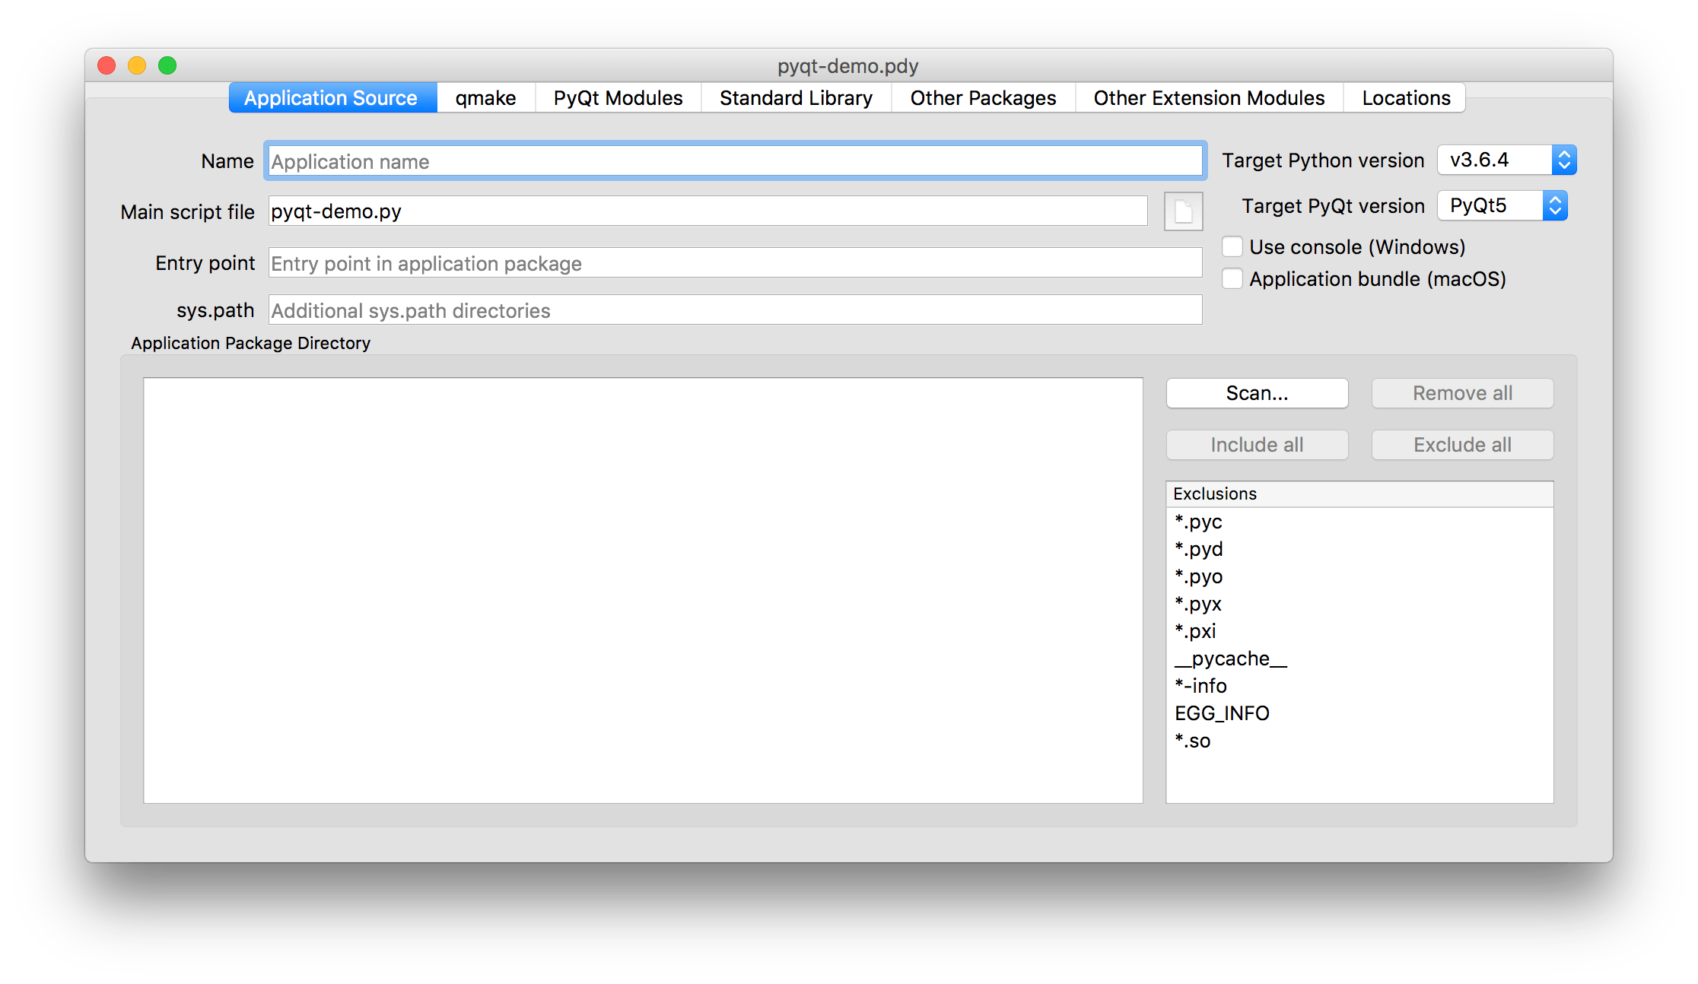
Task: Expand Target PyQt version dropdown
Action: pos(1502,206)
